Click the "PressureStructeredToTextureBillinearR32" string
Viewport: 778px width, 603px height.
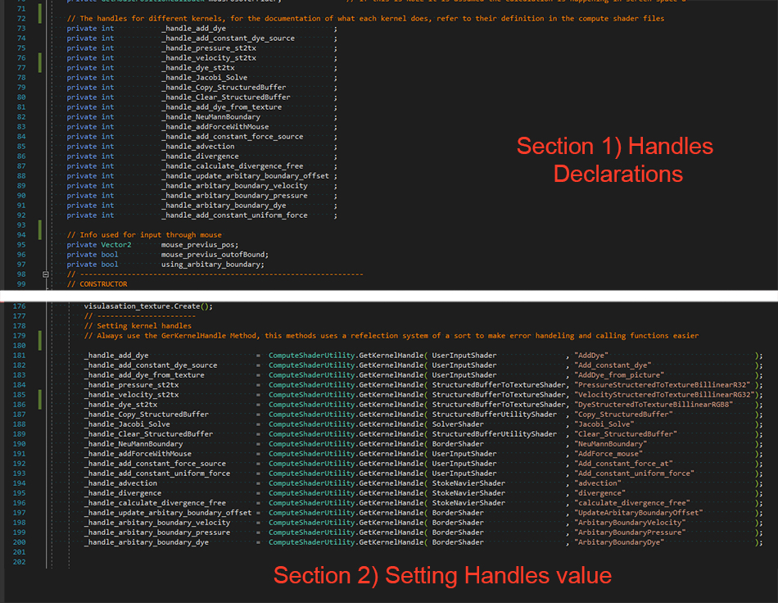tap(662, 384)
